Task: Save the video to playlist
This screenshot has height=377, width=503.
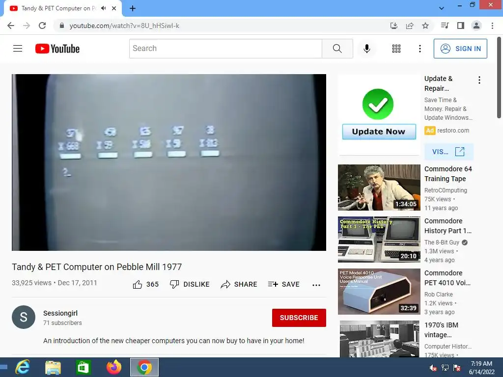Action: pos(283,284)
